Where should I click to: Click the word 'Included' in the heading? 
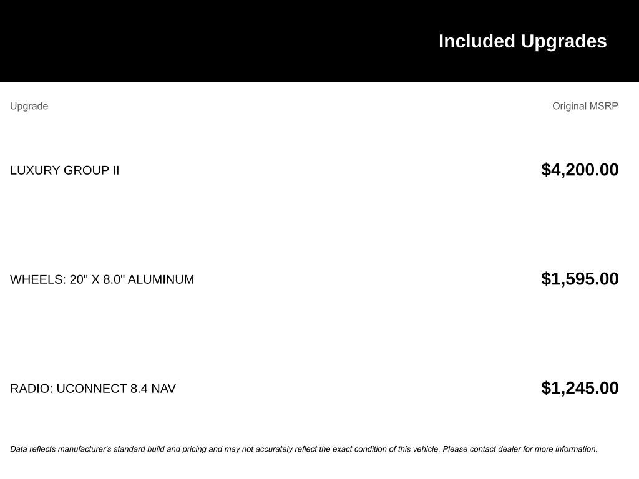(x=477, y=41)
